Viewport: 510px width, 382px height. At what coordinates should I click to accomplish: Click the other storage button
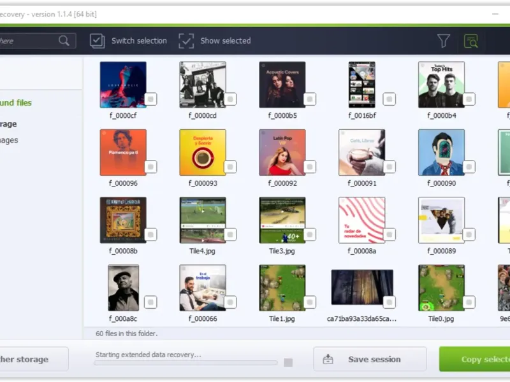tap(34, 359)
